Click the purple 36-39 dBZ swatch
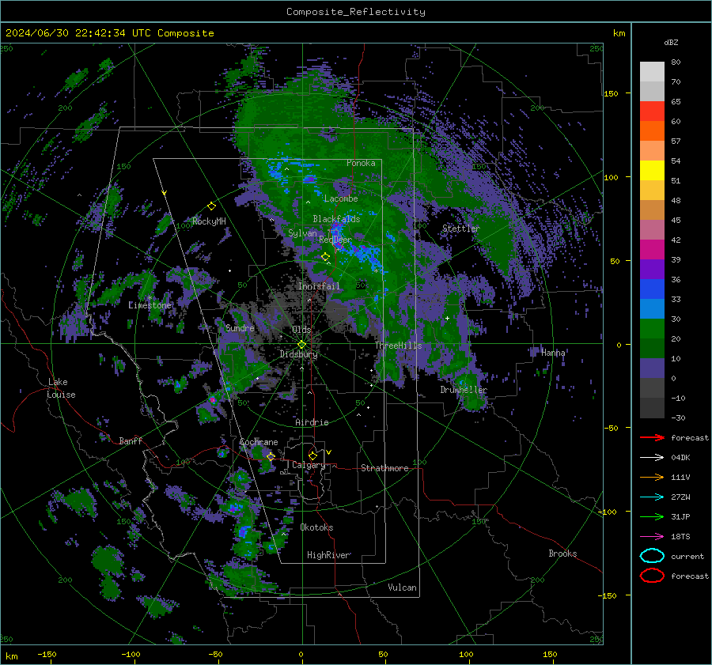Image resolution: width=712 pixels, height=665 pixels. click(x=652, y=270)
